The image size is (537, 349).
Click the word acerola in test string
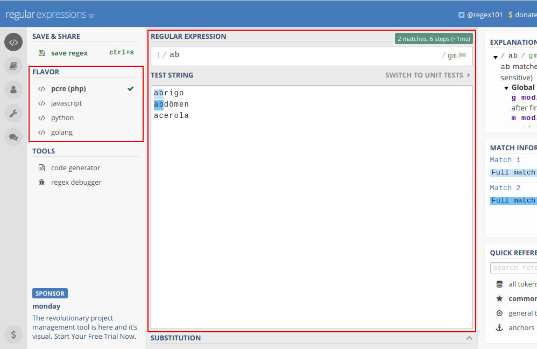click(171, 116)
